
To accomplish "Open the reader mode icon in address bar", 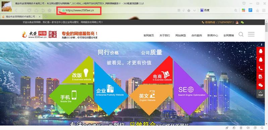I will (x=179, y=10).
